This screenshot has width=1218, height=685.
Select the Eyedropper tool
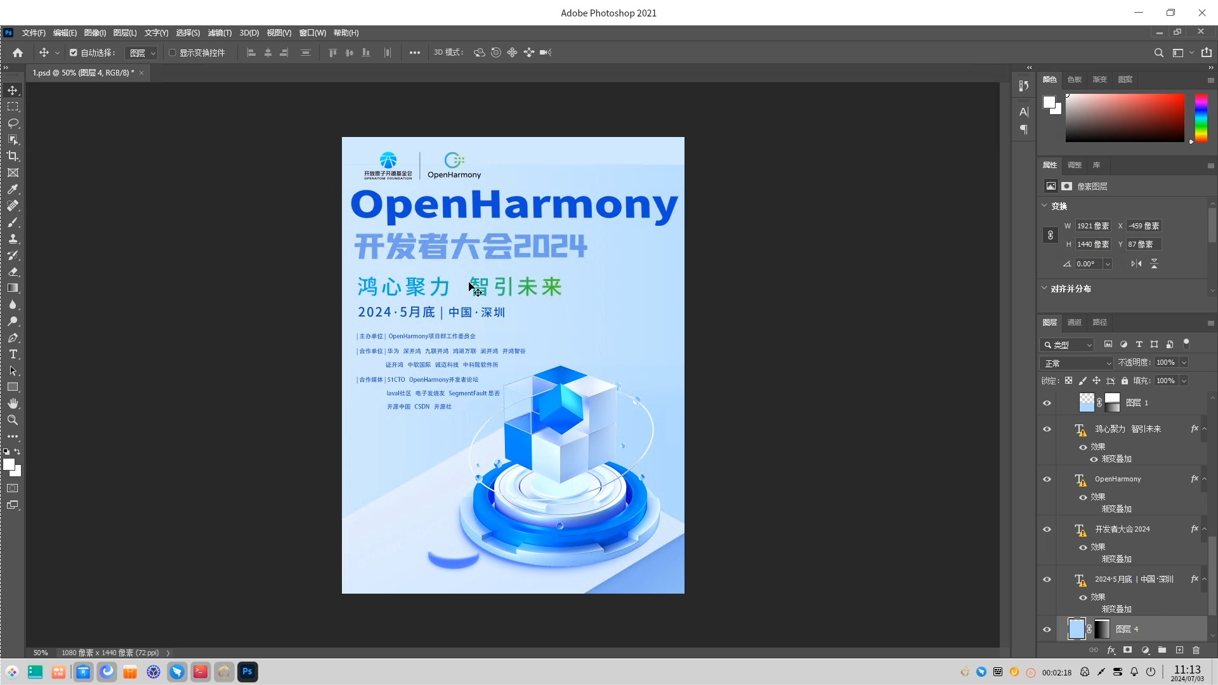click(13, 188)
